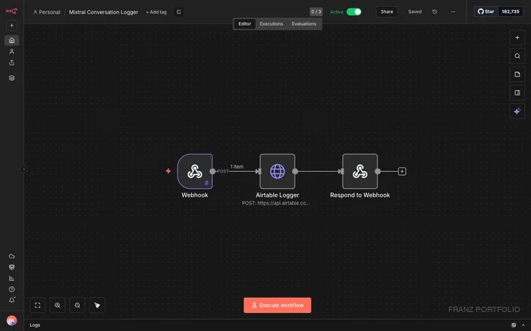Click the Airtable Logger node label
Screen dimensions: 531x331
tap(278, 195)
